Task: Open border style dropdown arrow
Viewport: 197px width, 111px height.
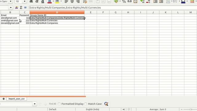Action: [x=179, y=1]
